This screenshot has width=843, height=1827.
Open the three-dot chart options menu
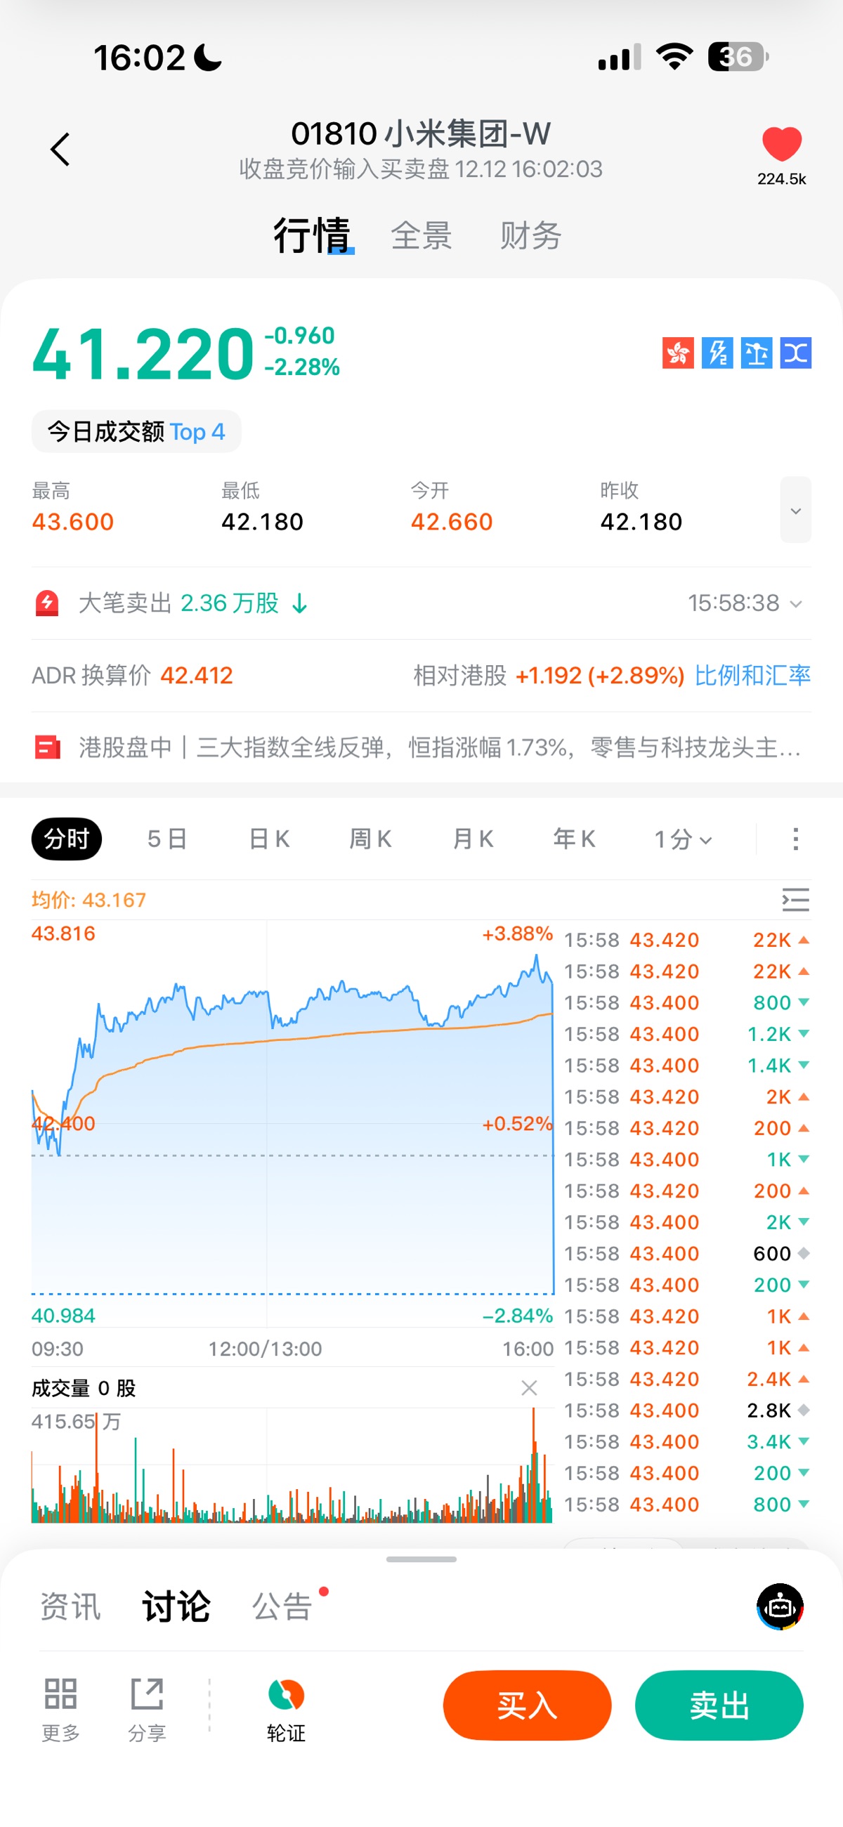point(795,839)
